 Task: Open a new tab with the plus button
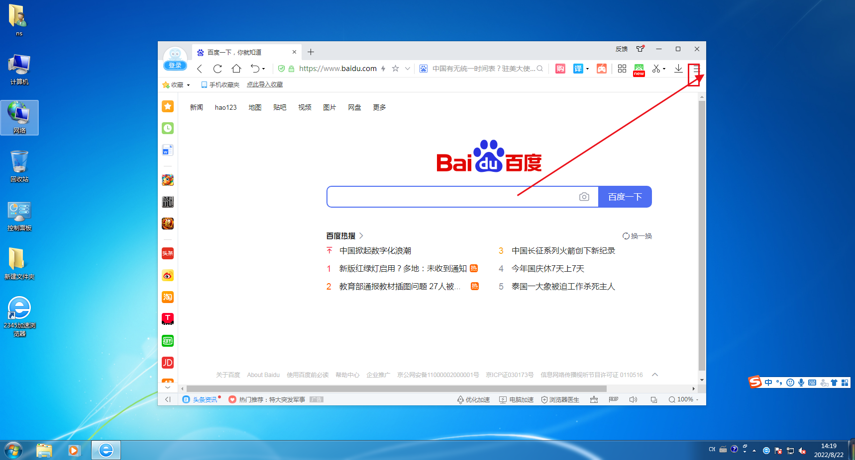(311, 52)
